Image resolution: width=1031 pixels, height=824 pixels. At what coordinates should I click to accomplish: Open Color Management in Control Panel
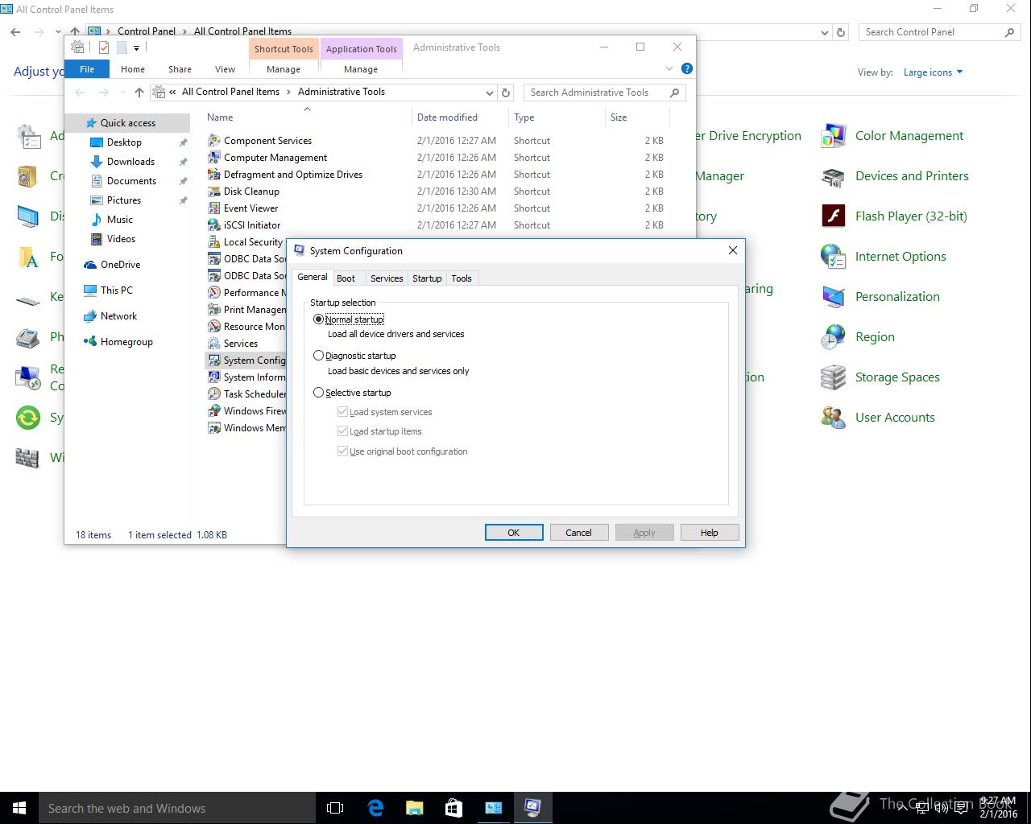click(x=833, y=136)
